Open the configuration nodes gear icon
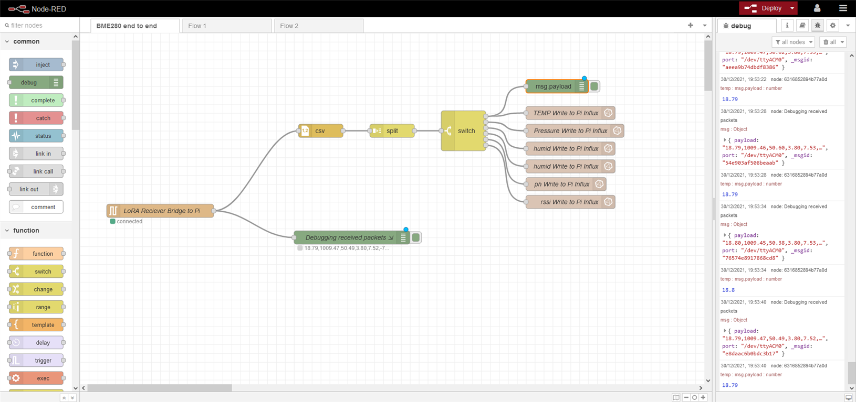856x402 pixels. coord(833,26)
